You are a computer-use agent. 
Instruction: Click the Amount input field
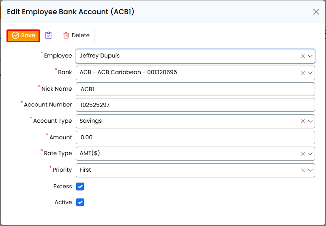pos(195,137)
